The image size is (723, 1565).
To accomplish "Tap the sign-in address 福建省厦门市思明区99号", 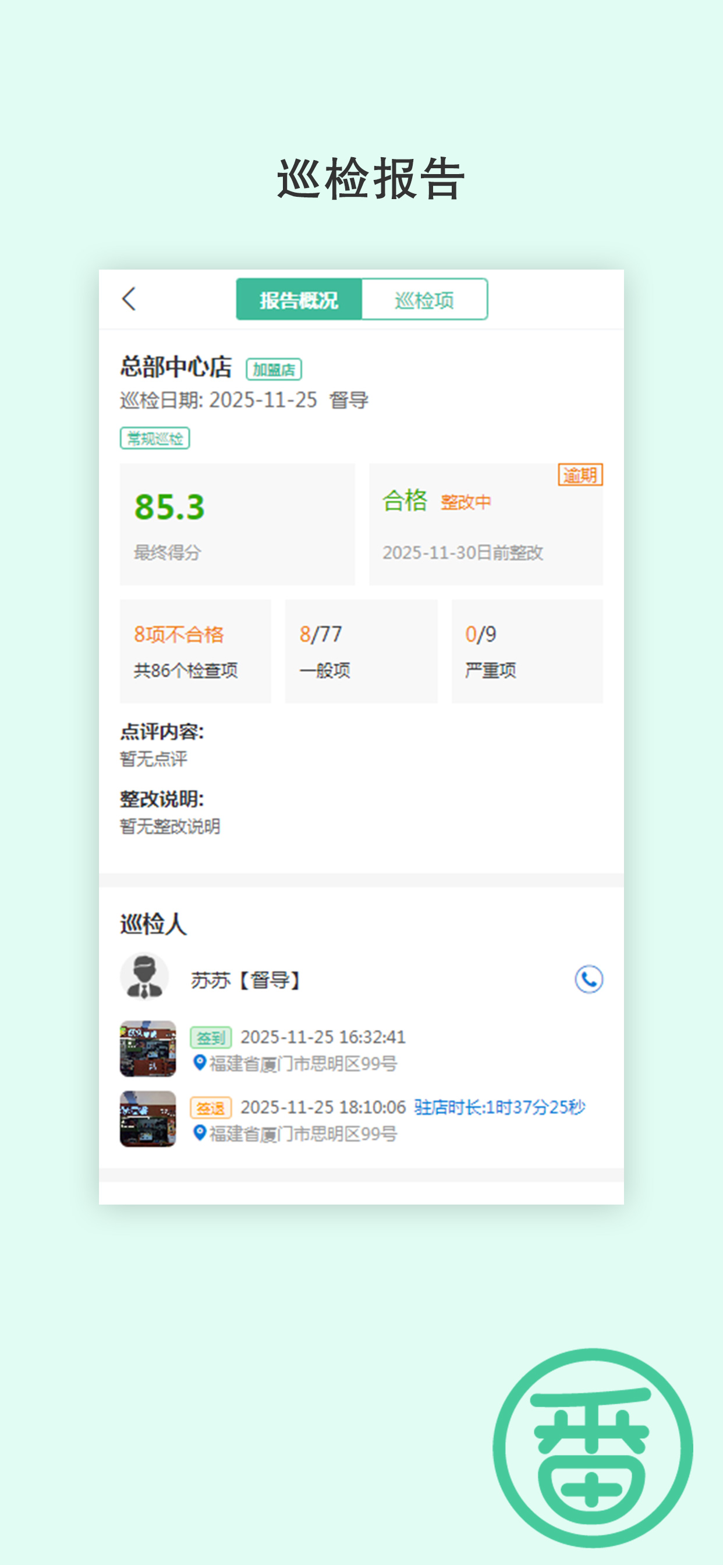I will coord(303,1063).
